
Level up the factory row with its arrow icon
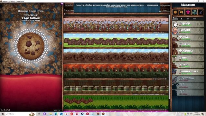point(166,79)
